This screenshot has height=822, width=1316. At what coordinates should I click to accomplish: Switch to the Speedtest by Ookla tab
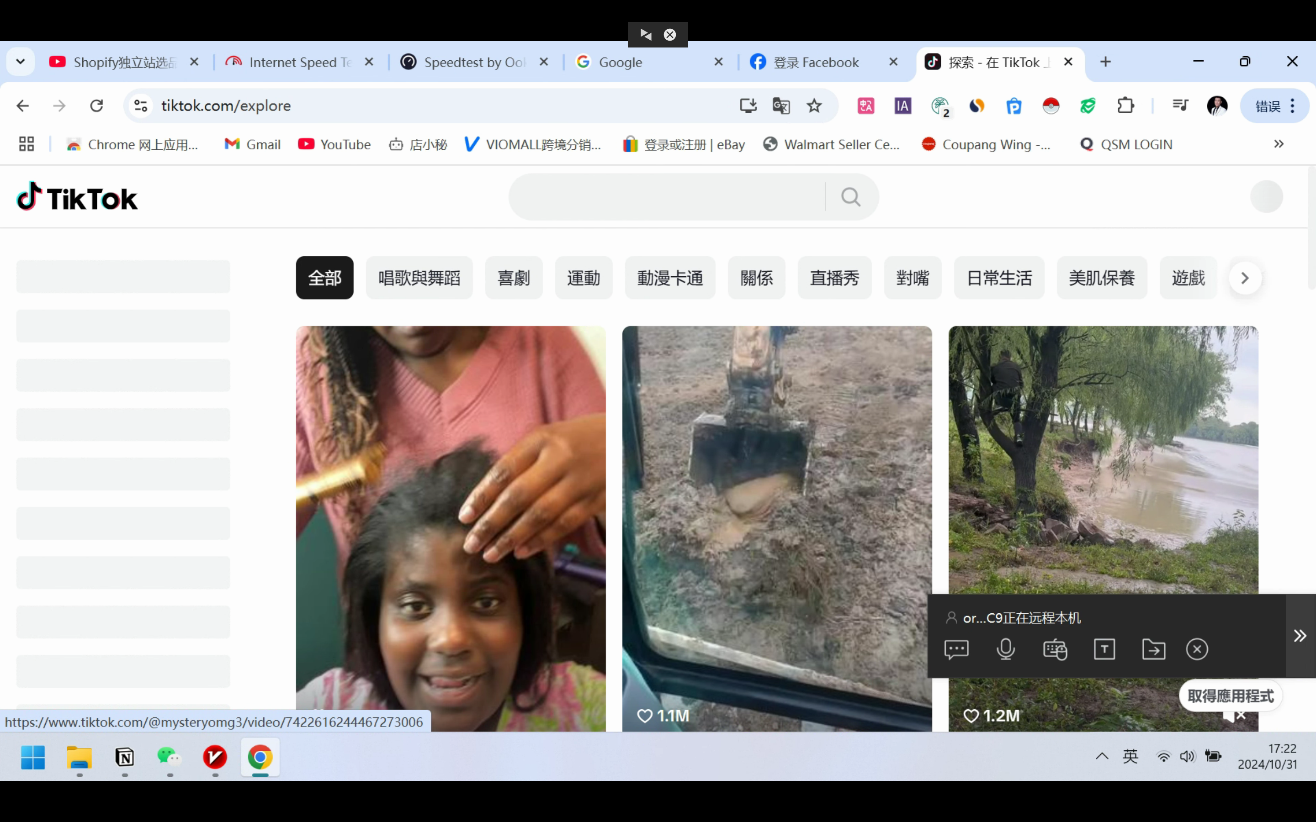474,62
